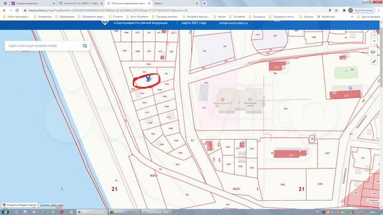383x215 pixels.
Task: Open the browser extensions puzzle icon
Action: 344,11
